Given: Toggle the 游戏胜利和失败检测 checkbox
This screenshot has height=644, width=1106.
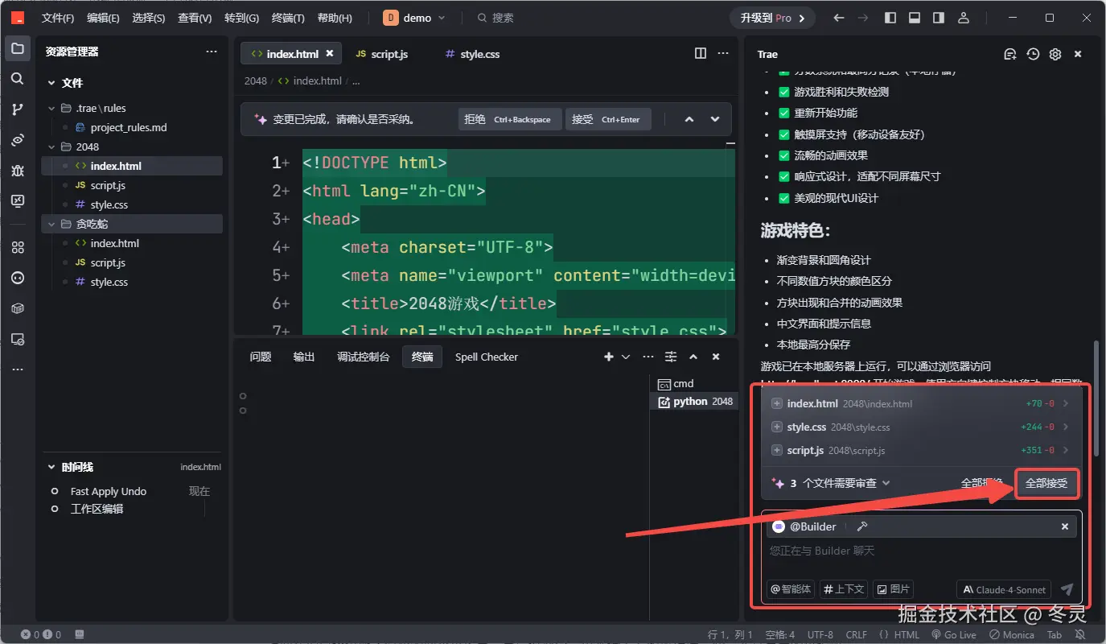Looking at the screenshot, I should coord(784,92).
